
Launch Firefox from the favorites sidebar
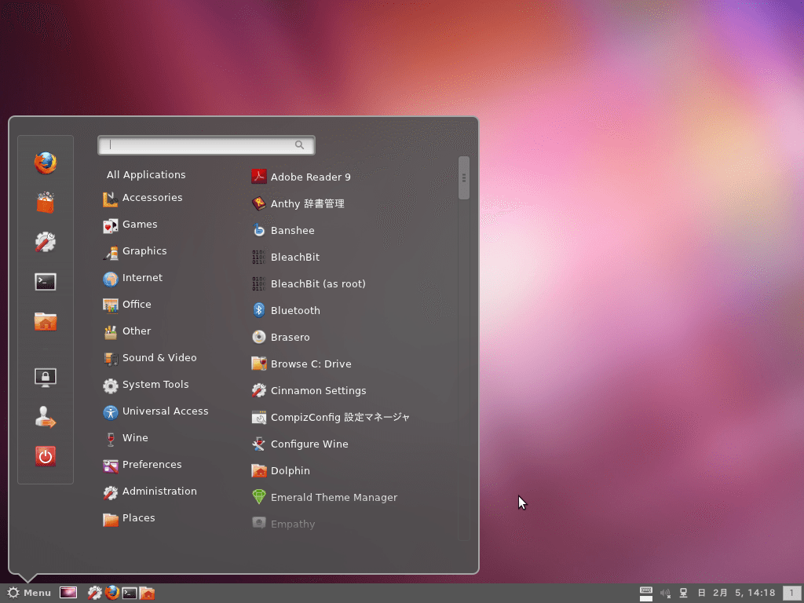point(46,163)
